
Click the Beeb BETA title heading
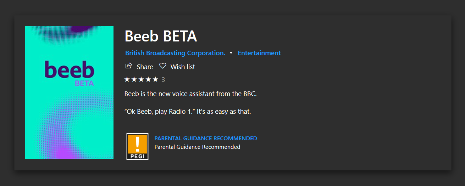coord(161,36)
